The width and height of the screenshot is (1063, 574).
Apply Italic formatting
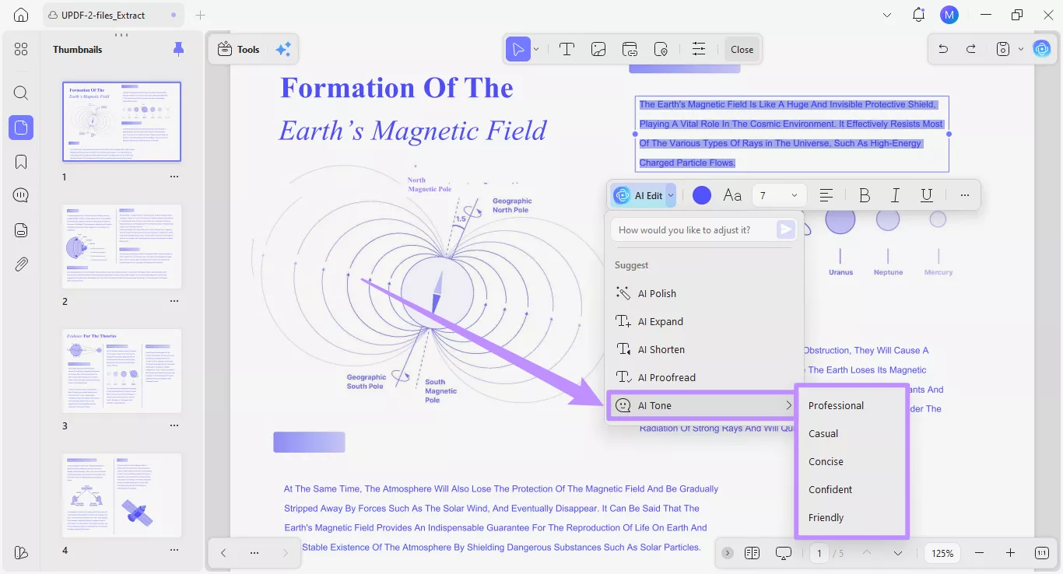(x=896, y=195)
